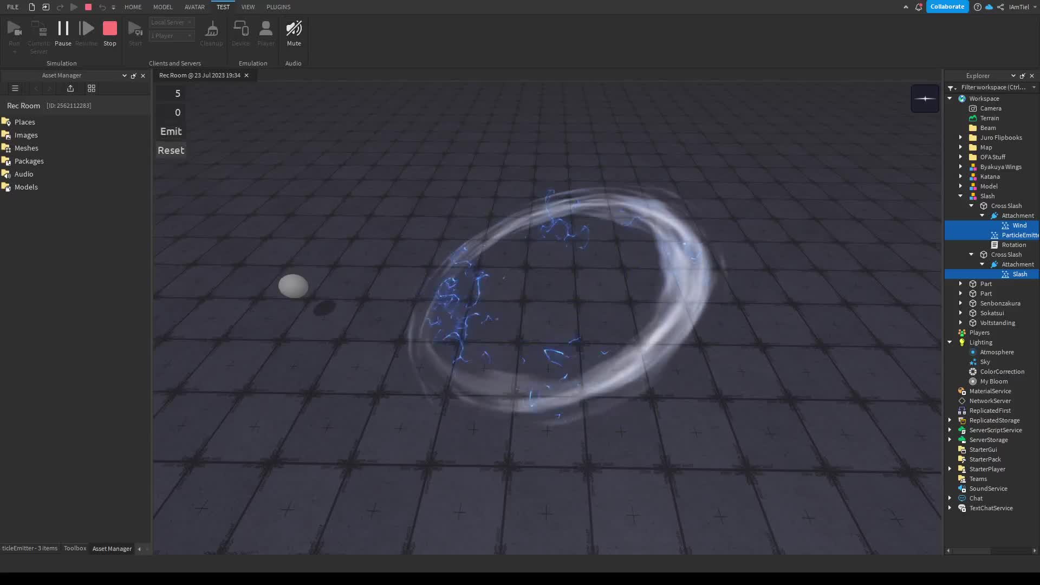1040x585 pixels.
Task: Select the ColorCorrection effect in Explorer
Action: click(1002, 372)
